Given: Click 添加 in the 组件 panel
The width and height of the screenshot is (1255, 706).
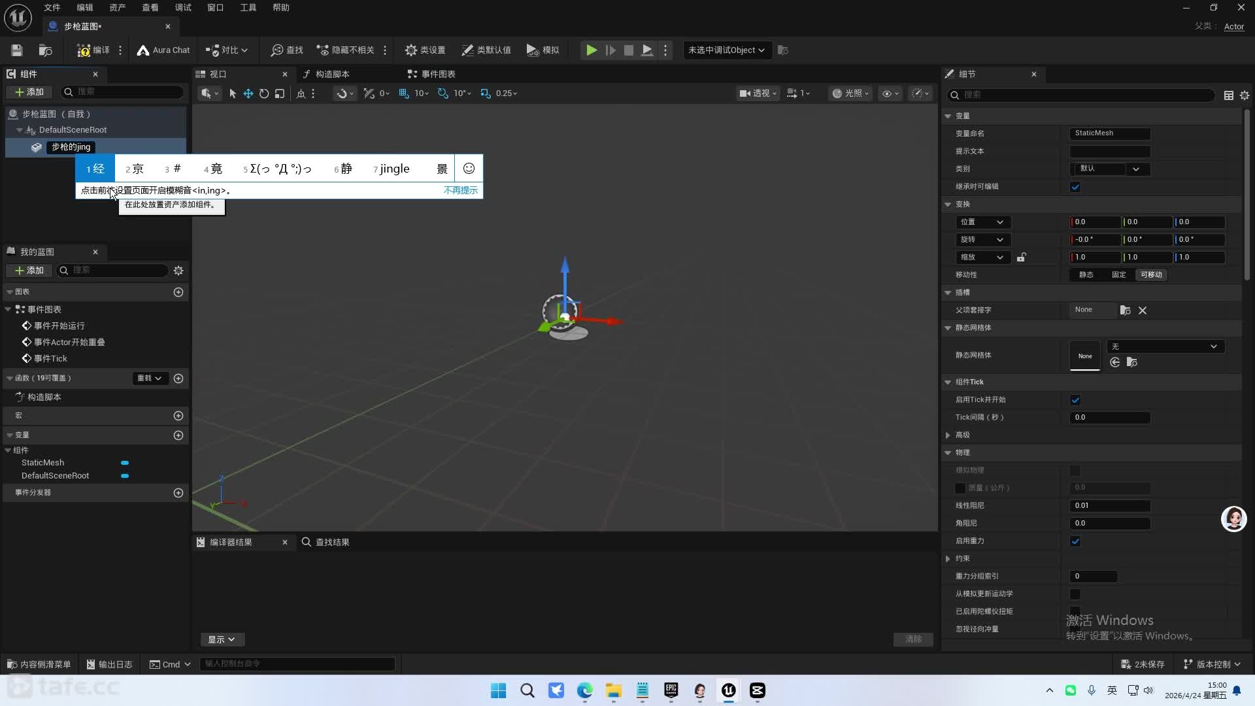Looking at the screenshot, I should coord(29,92).
